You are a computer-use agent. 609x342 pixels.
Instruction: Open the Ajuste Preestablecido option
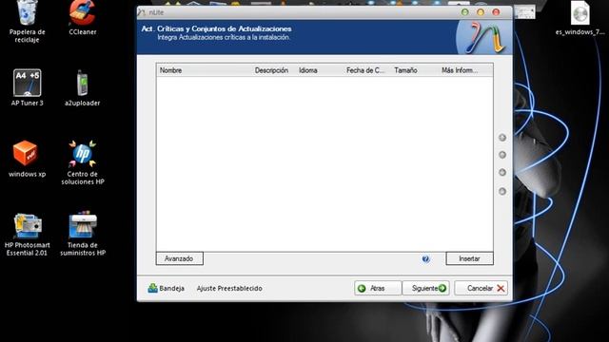(229, 288)
